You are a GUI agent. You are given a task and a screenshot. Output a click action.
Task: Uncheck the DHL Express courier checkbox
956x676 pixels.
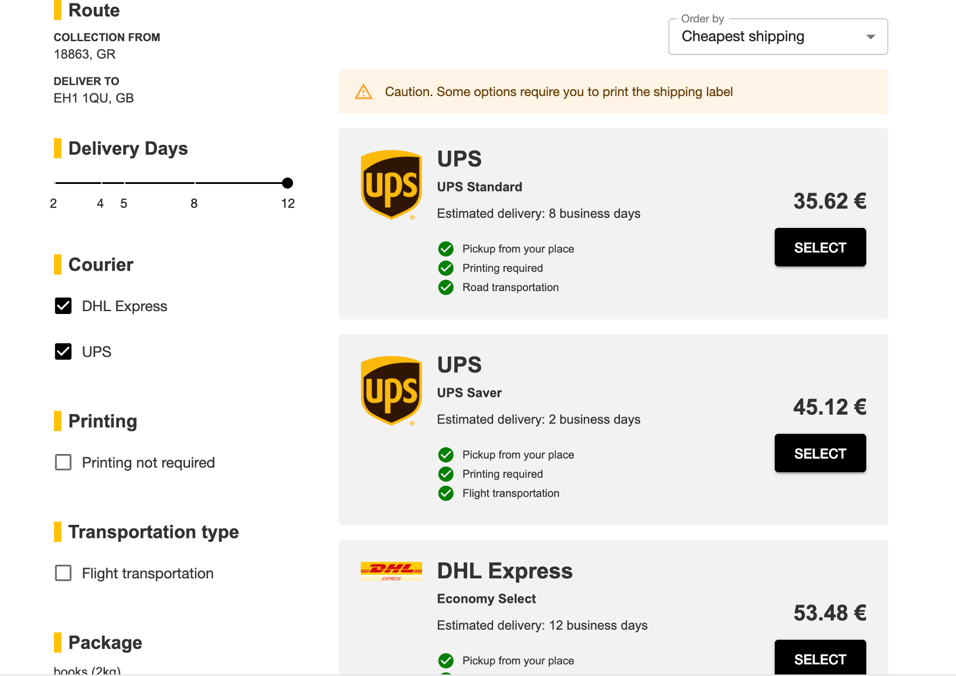63,306
